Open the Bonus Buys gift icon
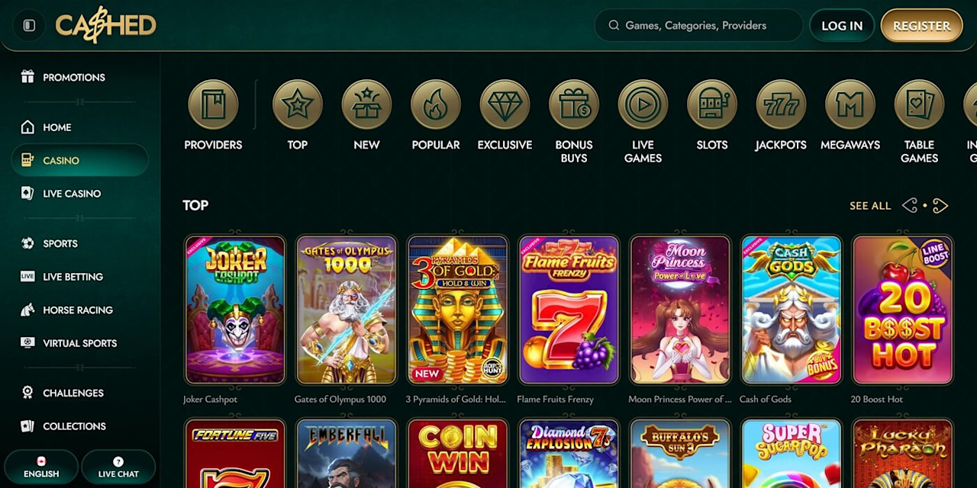The image size is (977, 488). tap(574, 104)
